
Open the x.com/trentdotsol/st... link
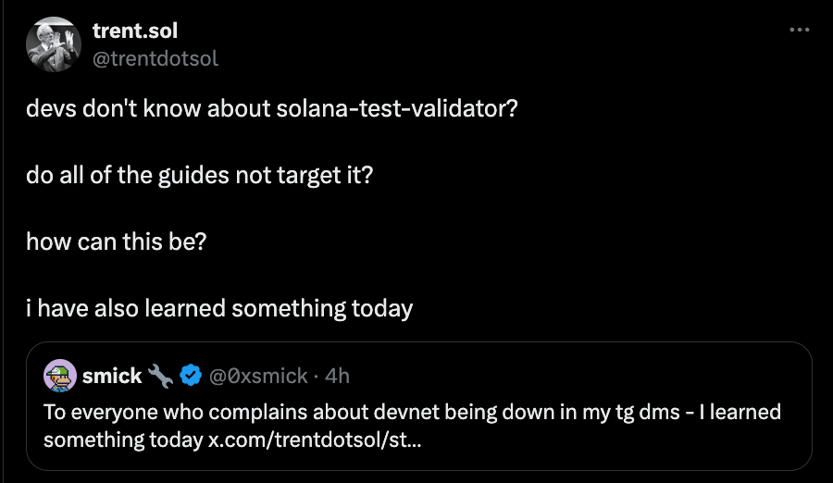[x=315, y=440]
